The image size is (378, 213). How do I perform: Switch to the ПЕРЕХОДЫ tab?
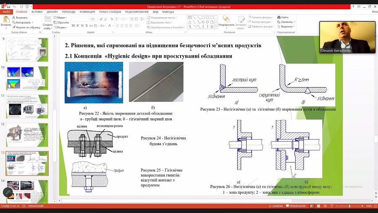pos(68,12)
